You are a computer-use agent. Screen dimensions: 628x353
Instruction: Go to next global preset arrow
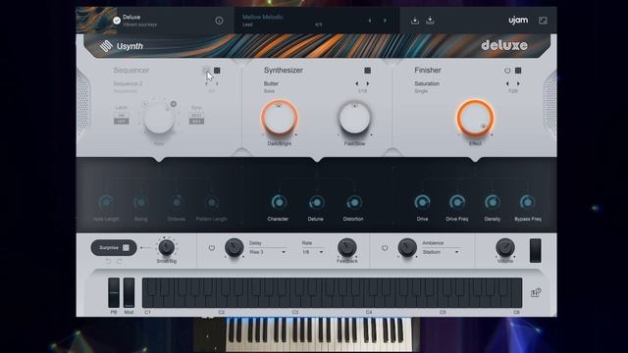coord(385,21)
